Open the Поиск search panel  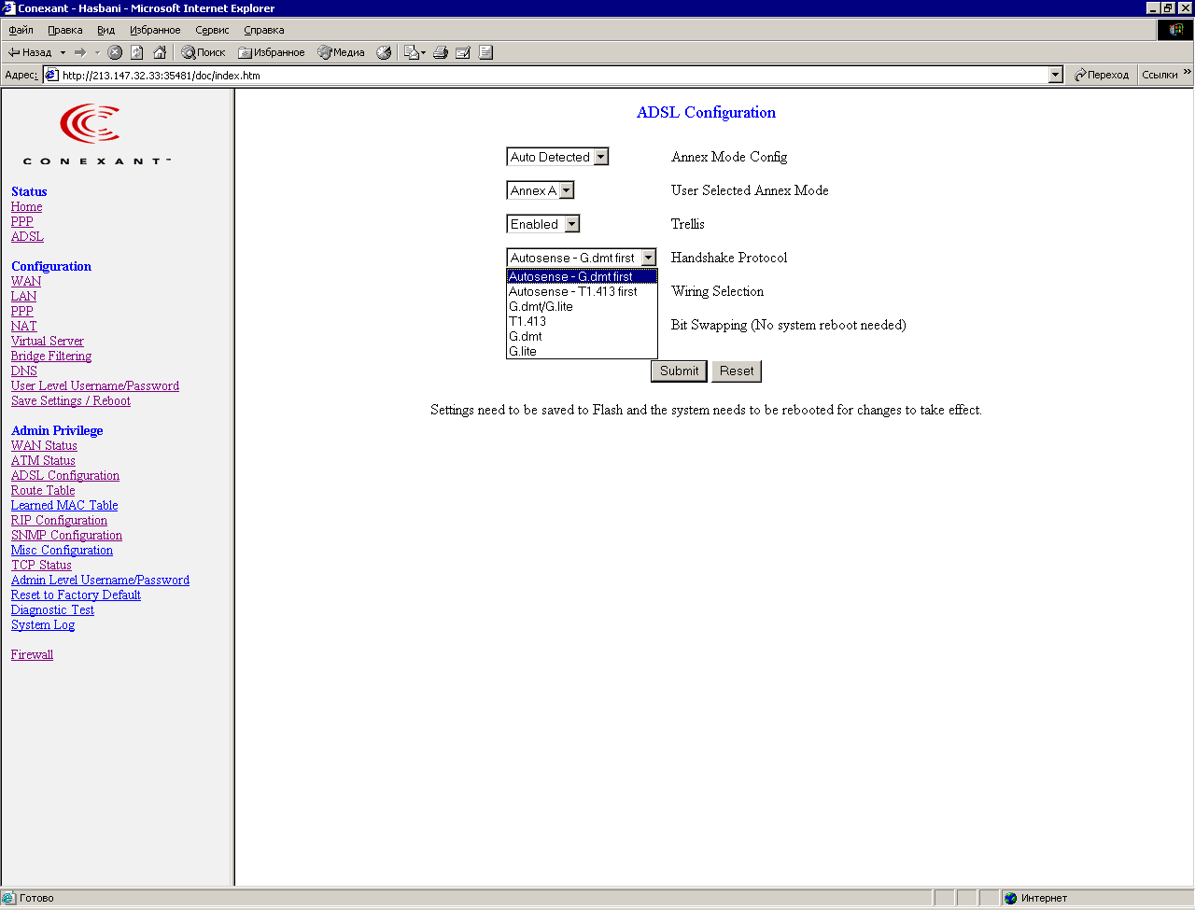click(204, 52)
